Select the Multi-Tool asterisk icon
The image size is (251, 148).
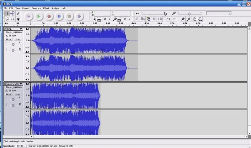pyautogui.click(x=19, y=19)
